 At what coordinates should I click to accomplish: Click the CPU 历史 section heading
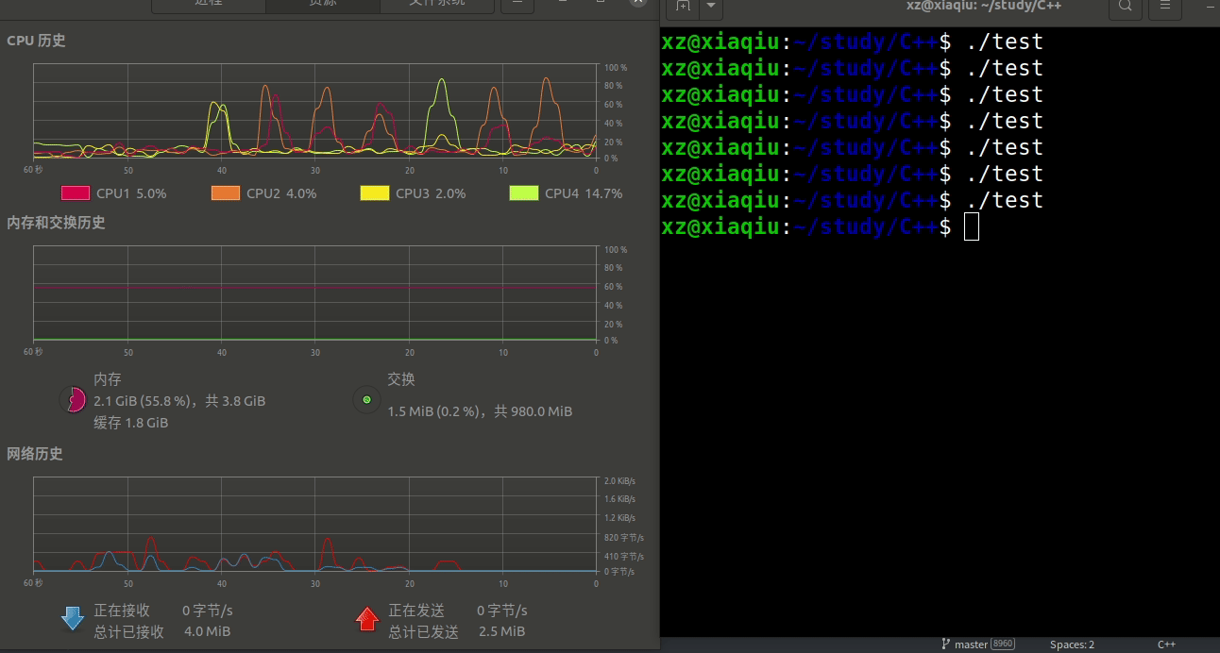point(36,42)
